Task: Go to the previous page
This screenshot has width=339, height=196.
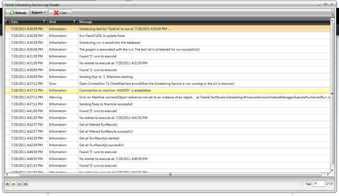Action: 13,184
